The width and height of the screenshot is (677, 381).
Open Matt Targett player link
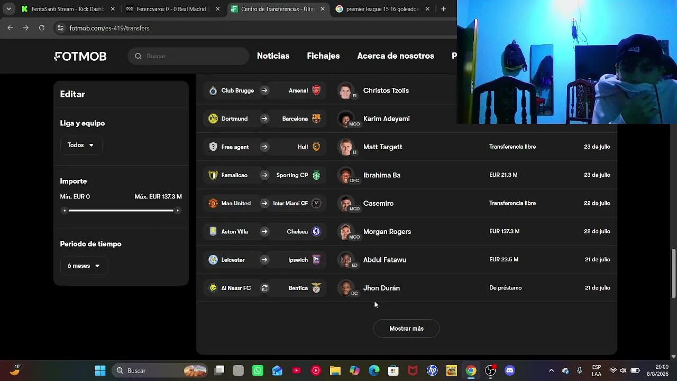pyautogui.click(x=383, y=147)
